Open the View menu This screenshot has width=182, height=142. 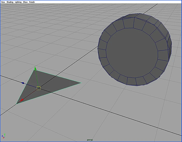(3, 2)
